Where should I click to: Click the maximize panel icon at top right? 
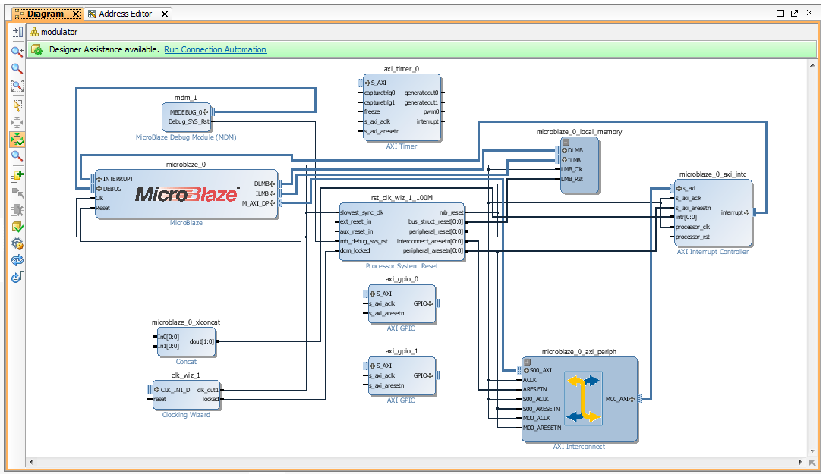click(780, 13)
